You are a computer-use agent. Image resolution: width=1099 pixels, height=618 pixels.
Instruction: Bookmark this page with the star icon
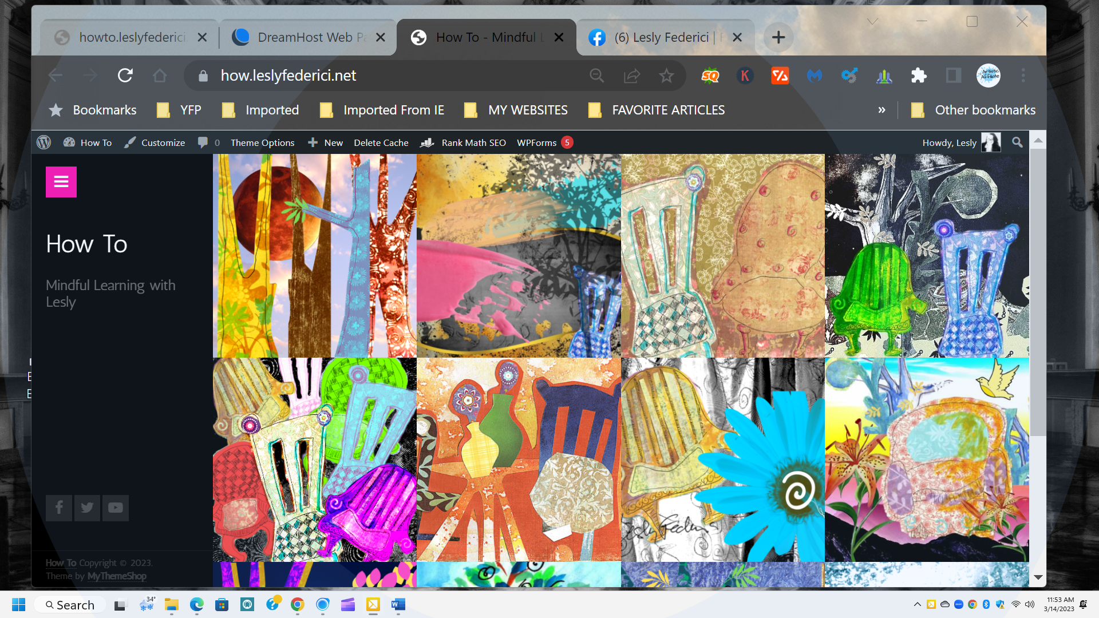[x=666, y=76]
